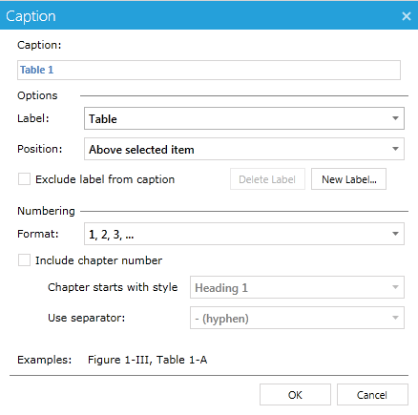Cancel the Caption dialog
The image size is (418, 415).
pyautogui.click(x=372, y=395)
